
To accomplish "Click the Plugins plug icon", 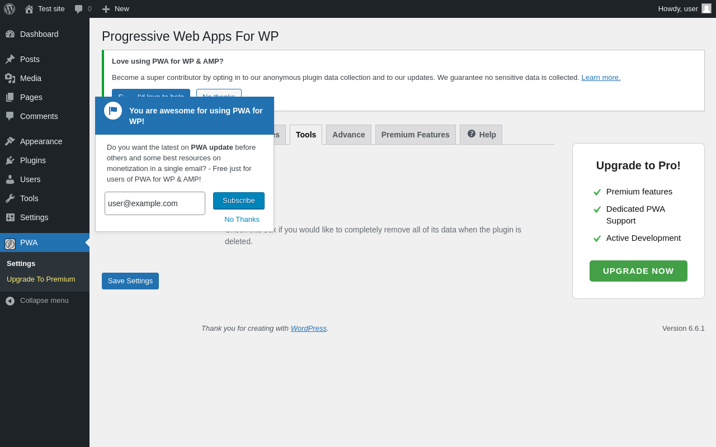I will (10, 160).
